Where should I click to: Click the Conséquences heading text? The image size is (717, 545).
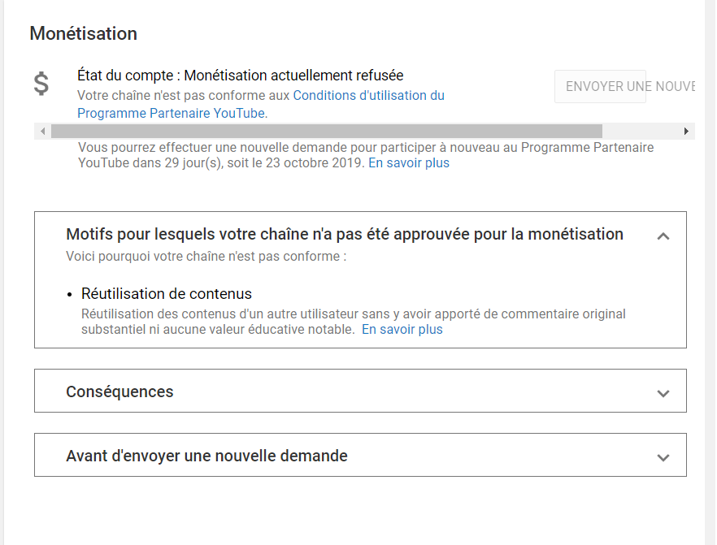click(119, 391)
